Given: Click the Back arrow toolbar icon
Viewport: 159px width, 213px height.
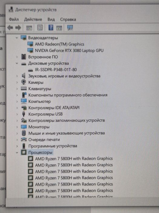Looking at the screenshot, I should pyautogui.click(x=10, y=28).
